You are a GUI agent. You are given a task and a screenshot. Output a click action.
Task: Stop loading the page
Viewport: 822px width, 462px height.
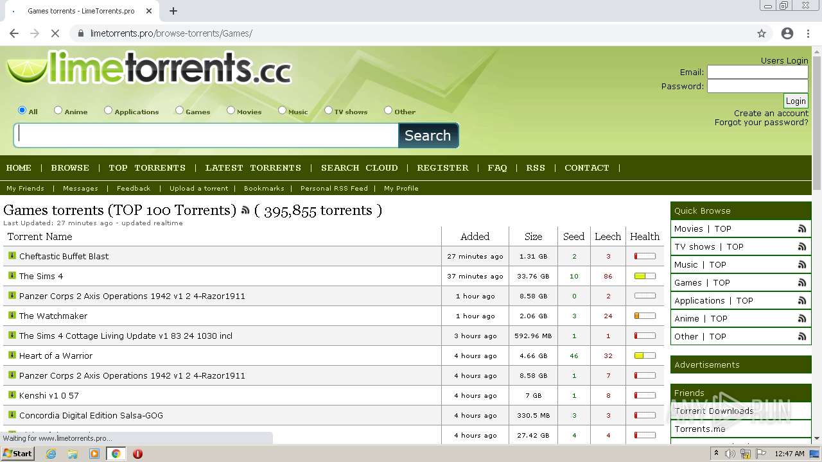pos(55,33)
